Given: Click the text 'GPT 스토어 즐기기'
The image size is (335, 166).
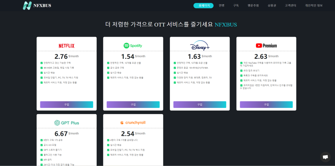Looking at the screenshot, I should pyautogui.click(x=53, y=150).
